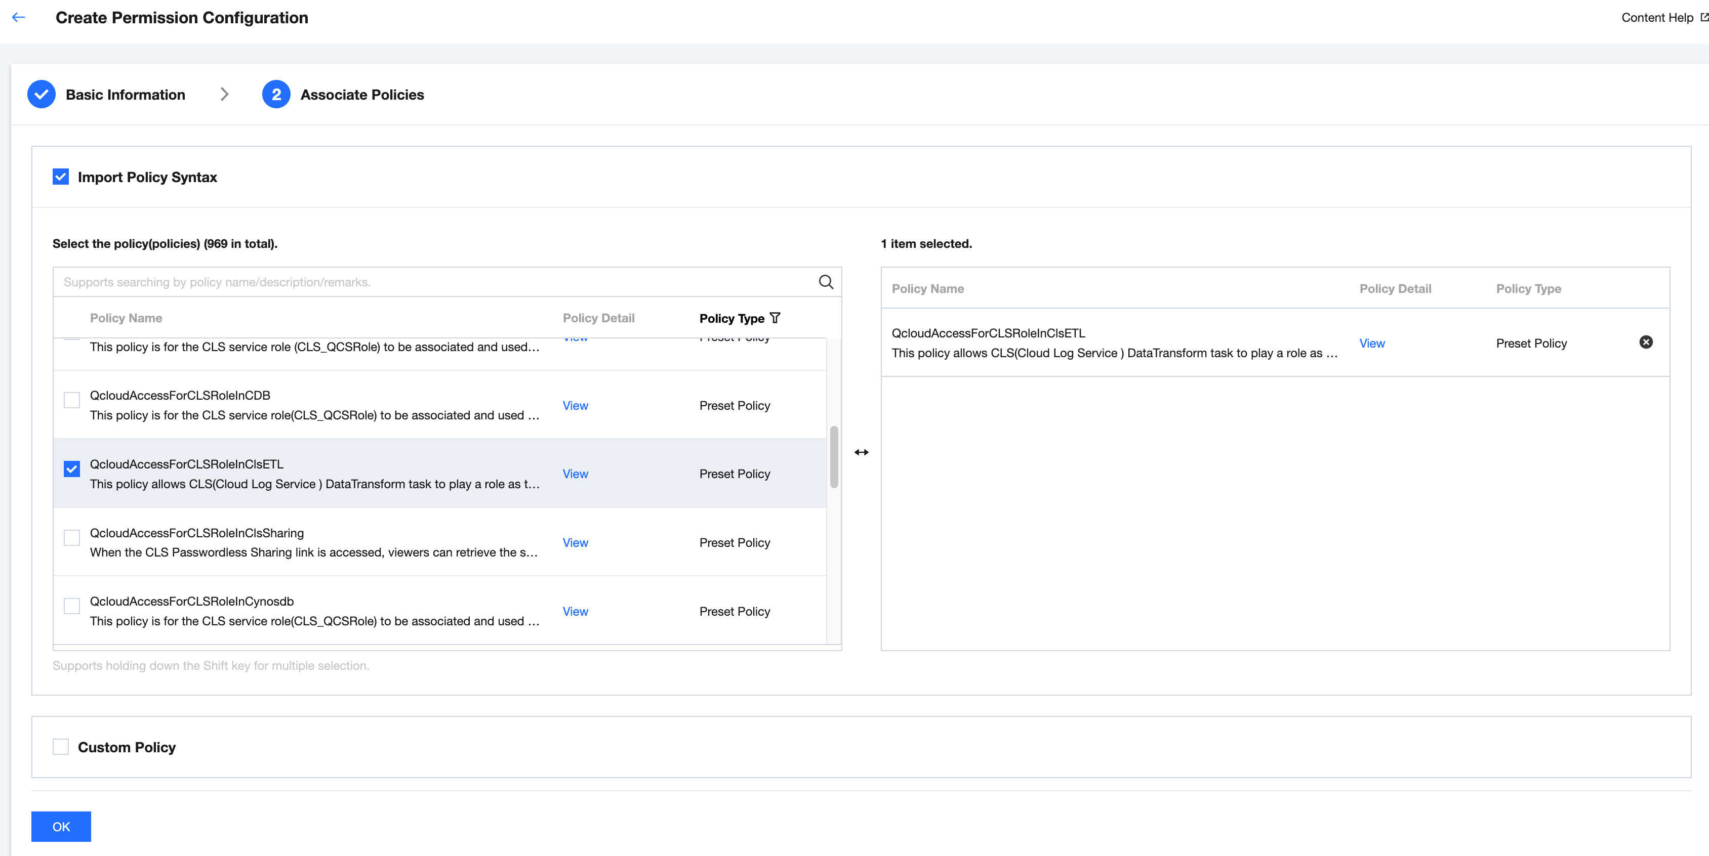This screenshot has width=1709, height=856.
Task: Go to the Basic Information step
Action: pos(126,95)
